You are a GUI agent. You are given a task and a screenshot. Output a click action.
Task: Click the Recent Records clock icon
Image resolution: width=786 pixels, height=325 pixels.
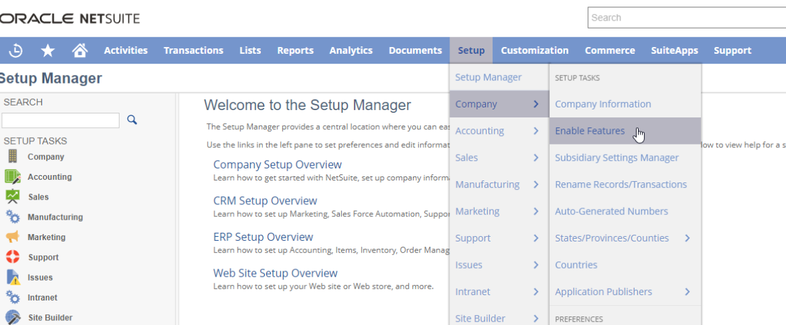tap(16, 50)
